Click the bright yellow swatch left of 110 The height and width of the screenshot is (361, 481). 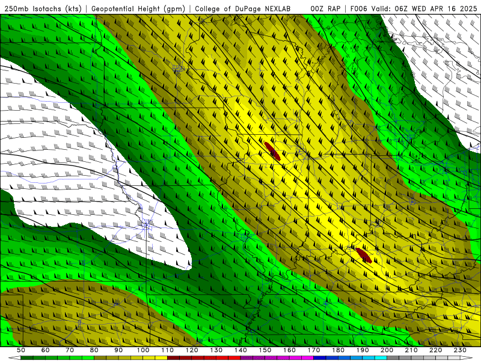tap(161, 358)
